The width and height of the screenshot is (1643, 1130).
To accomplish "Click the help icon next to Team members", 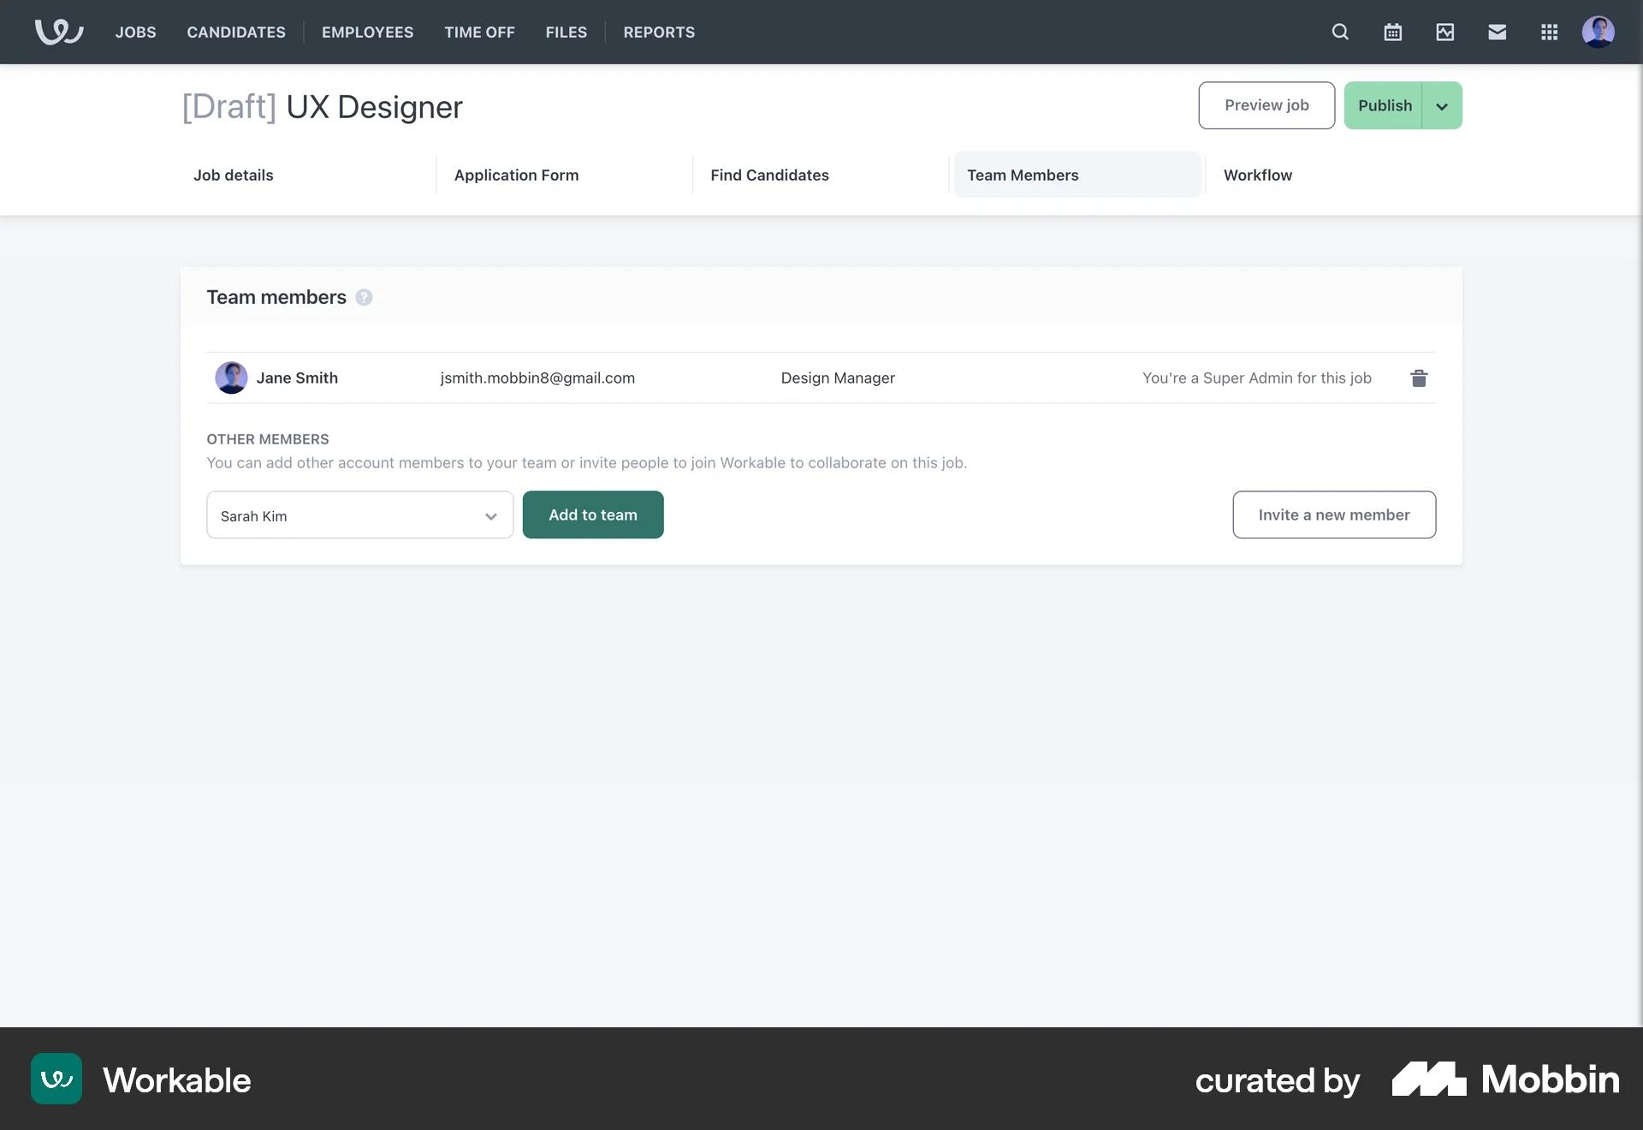I will tap(364, 297).
